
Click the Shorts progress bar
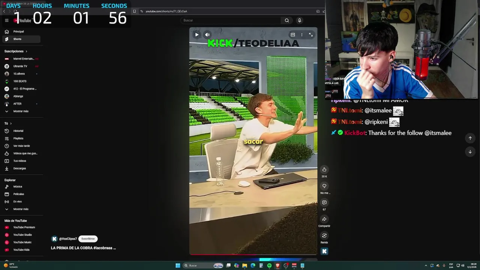click(253, 255)
